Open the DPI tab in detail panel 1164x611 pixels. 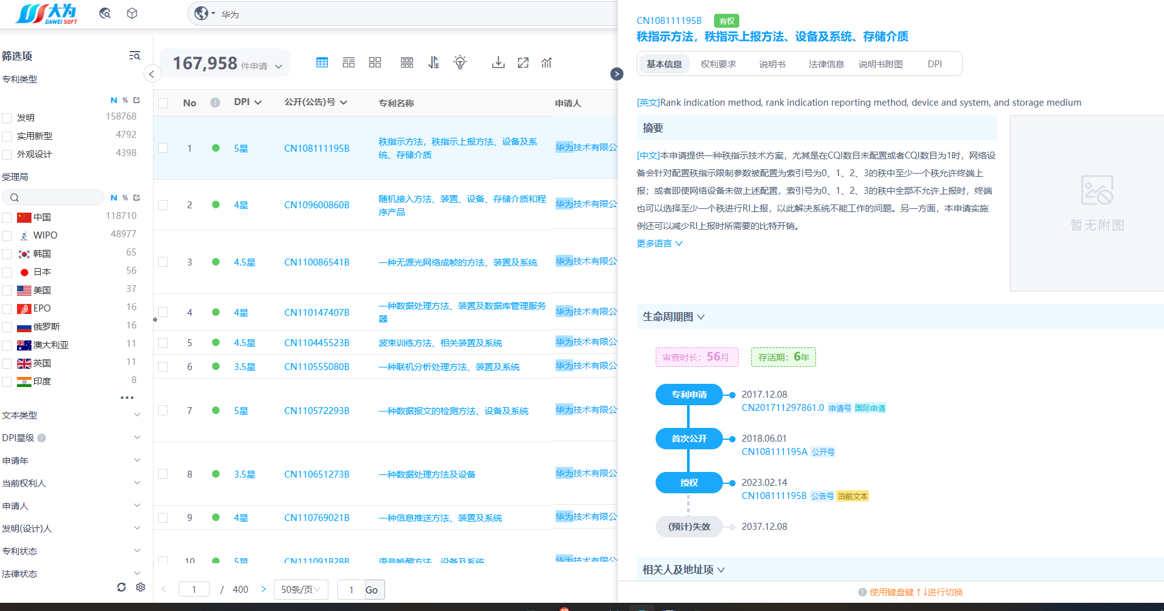tap(934, 64)
